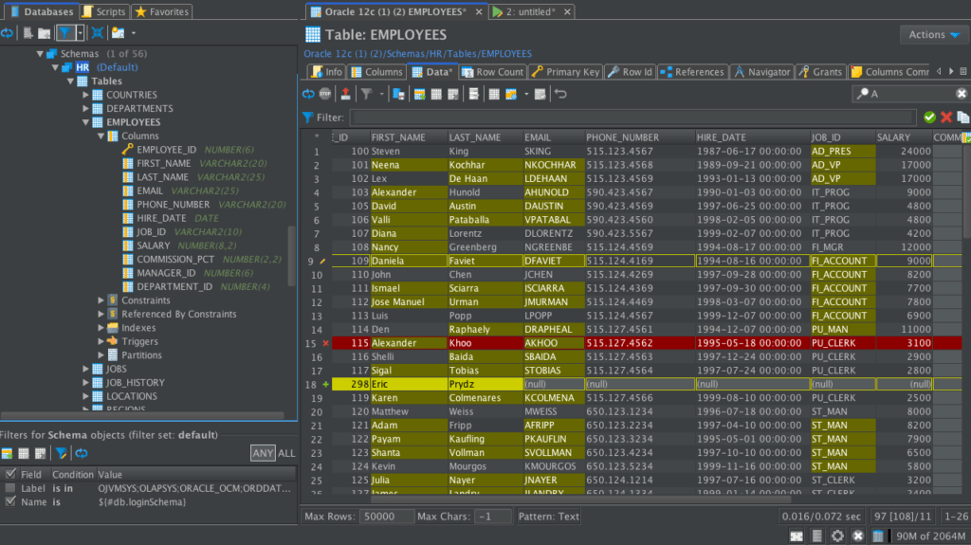This screenshot has width=971, height=545.
Task: Collapse the Schemas tree node
Action: pos(40,54)
